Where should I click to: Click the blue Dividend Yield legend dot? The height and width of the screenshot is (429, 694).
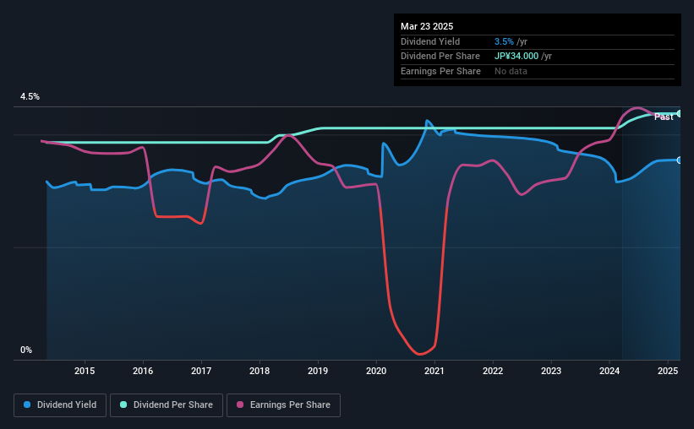pos(27,405)
